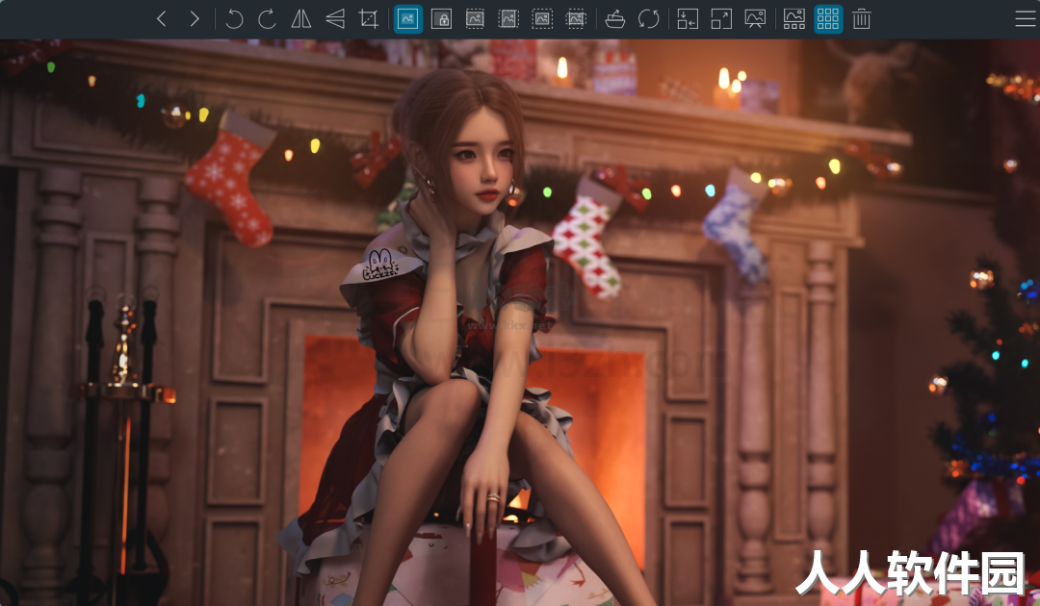This screenshot has height=606, width=1040.
Task: Go to the next image
Action: click(195, 19)
